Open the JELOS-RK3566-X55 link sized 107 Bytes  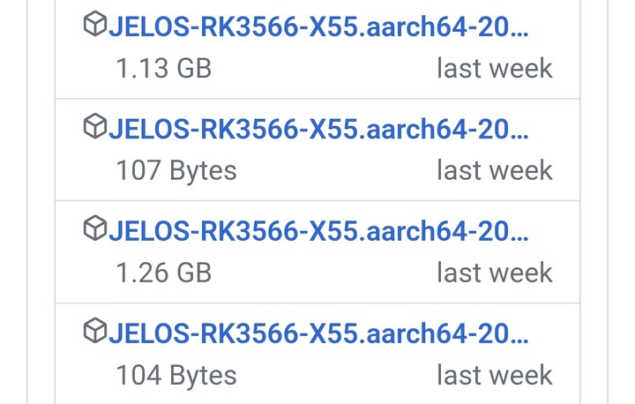coord(318,129)
